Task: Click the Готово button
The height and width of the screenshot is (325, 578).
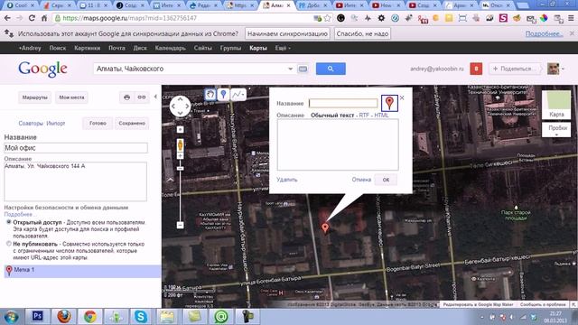Action: click(x=98, y=123)
